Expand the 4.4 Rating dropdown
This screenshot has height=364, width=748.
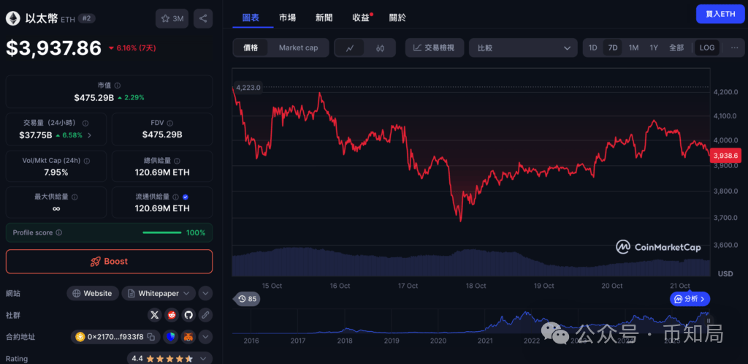[169, 358]
